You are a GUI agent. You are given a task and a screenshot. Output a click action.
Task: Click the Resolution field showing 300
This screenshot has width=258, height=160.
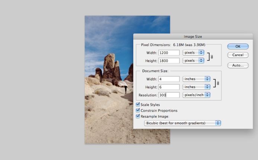(x=169, y=95)
